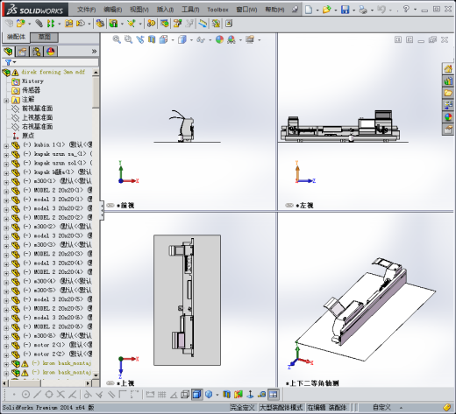
Task: Open the 工具 (Tools) menu
Action: point(190,10)
